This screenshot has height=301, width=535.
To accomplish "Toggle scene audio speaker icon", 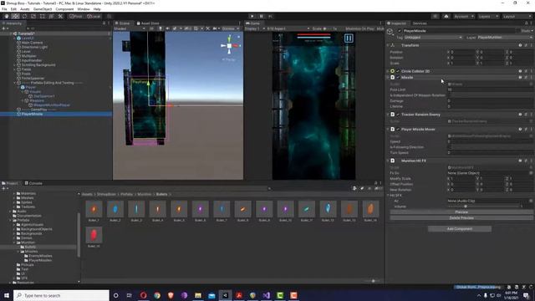I will [x=167, y=28].
